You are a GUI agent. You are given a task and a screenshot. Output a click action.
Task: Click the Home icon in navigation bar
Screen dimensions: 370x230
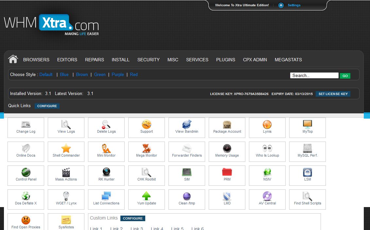coord(13,59)
